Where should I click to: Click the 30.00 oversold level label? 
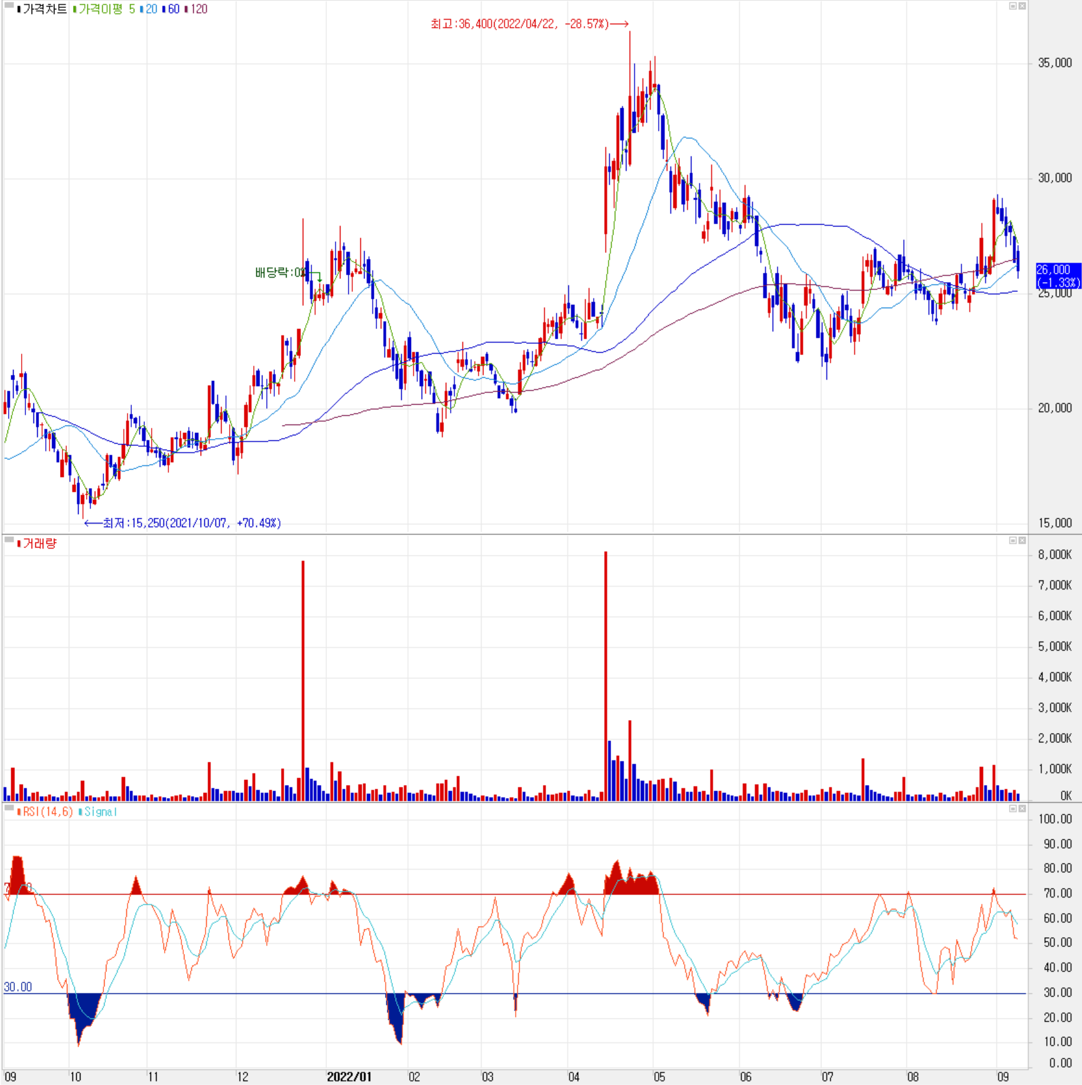click(17, 987)
